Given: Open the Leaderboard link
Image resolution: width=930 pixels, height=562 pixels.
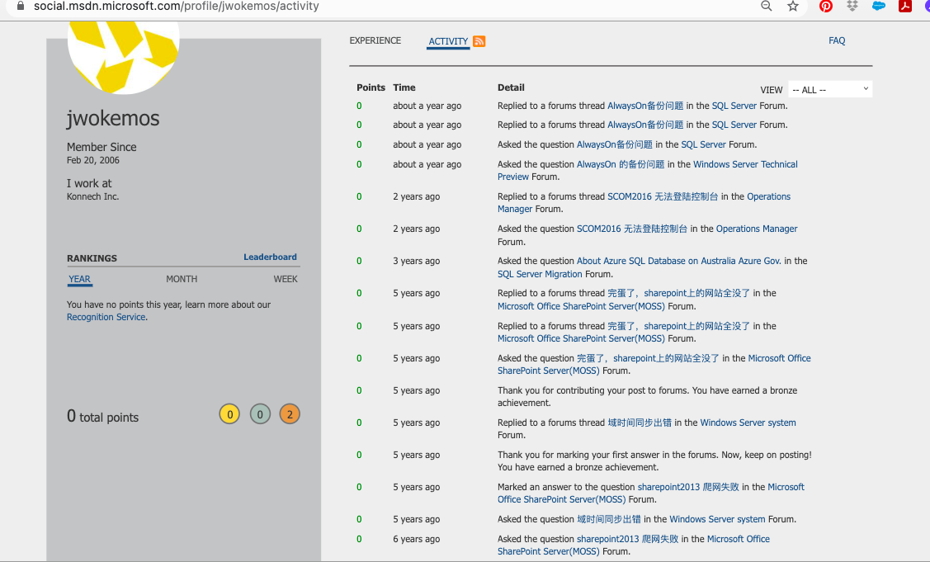Looking at the screenshot, I should (x=270, y=257).
